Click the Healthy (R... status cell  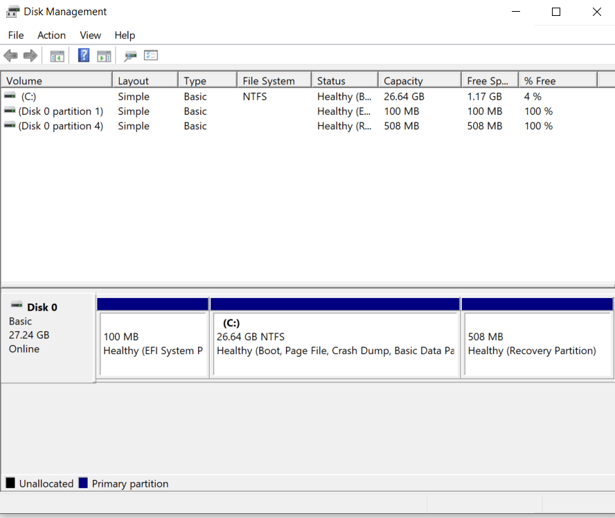click(344, 126)
